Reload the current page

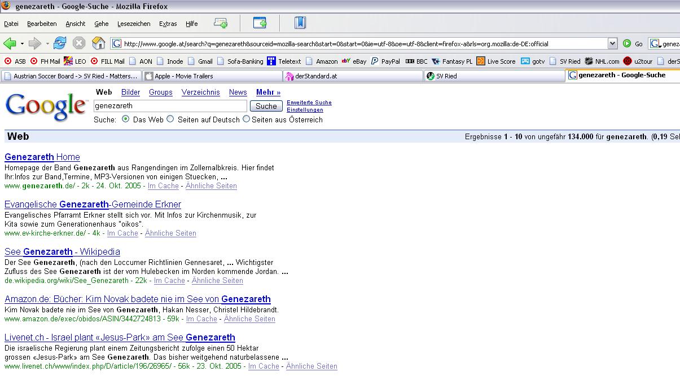tap(60, 43)
